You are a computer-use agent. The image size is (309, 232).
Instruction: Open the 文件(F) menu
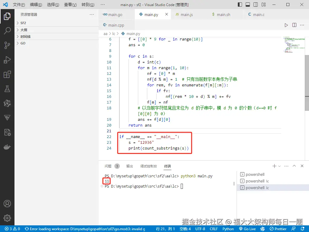(19, 5)
